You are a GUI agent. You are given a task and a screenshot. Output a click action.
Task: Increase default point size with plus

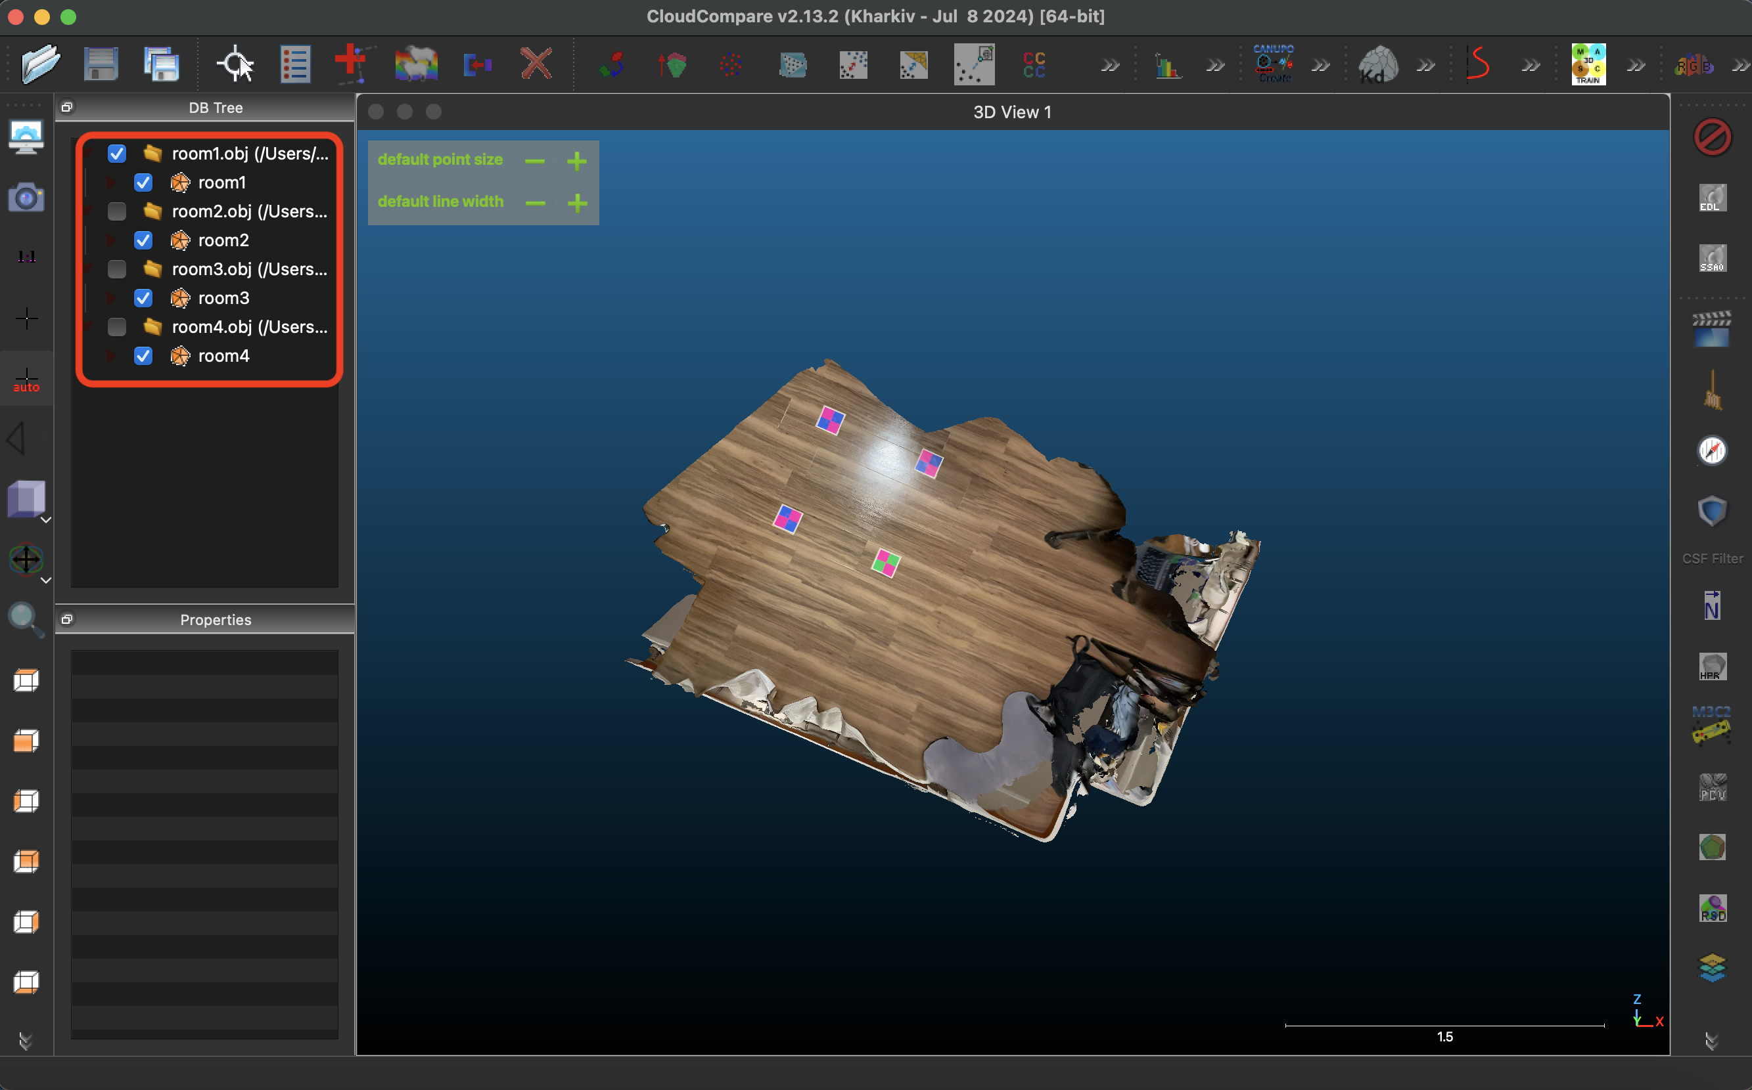pos(576,161)
